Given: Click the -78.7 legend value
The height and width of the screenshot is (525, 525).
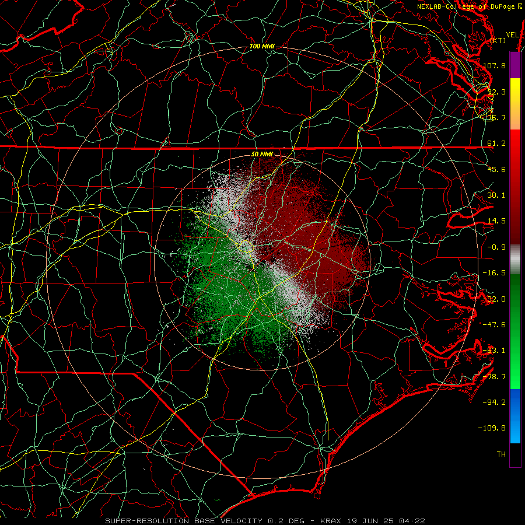Looking at the screenshot, I should (494, 377).
